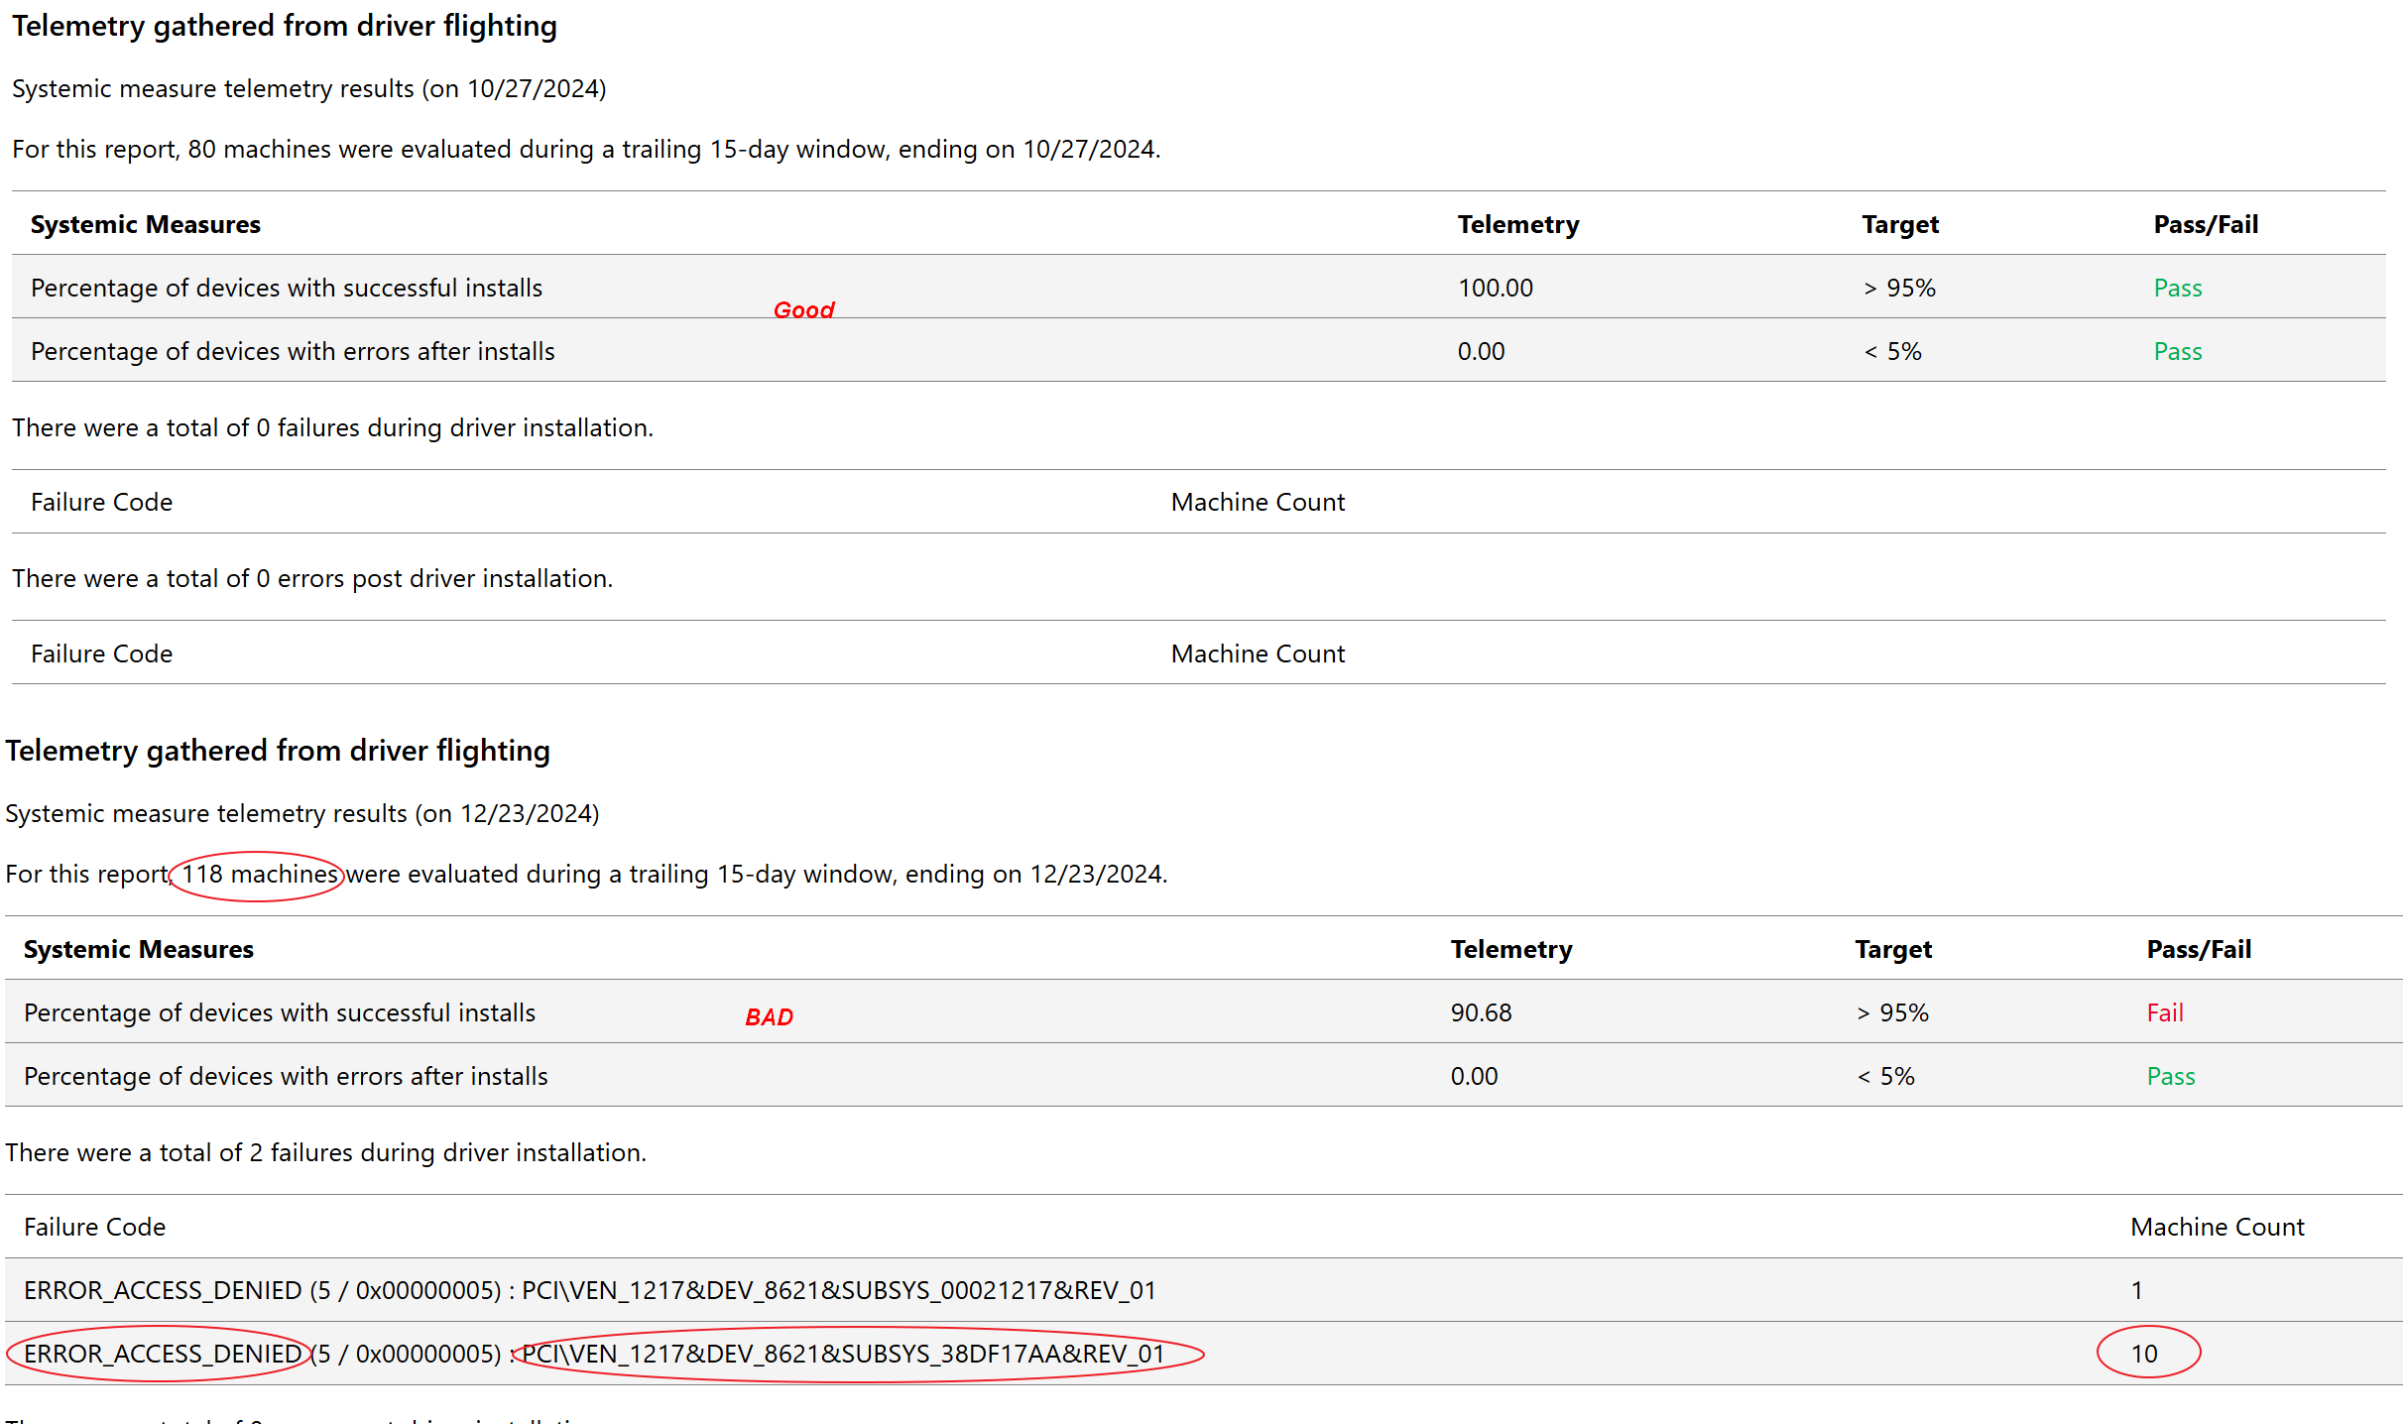Click the top 'Telemetry gathered from driver flighting' heading
Screen dimensions: 2405x1424
coord(285,26)
